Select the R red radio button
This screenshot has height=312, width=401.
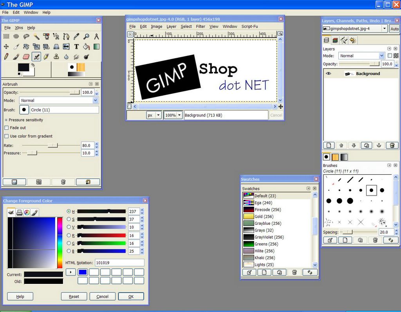(x=69, y=235)
